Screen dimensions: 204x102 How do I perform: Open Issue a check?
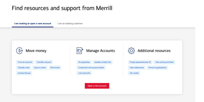click(x=40, y=68)
